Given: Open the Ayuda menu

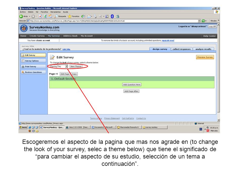Looking at the screenshot, I should [66, 12].
